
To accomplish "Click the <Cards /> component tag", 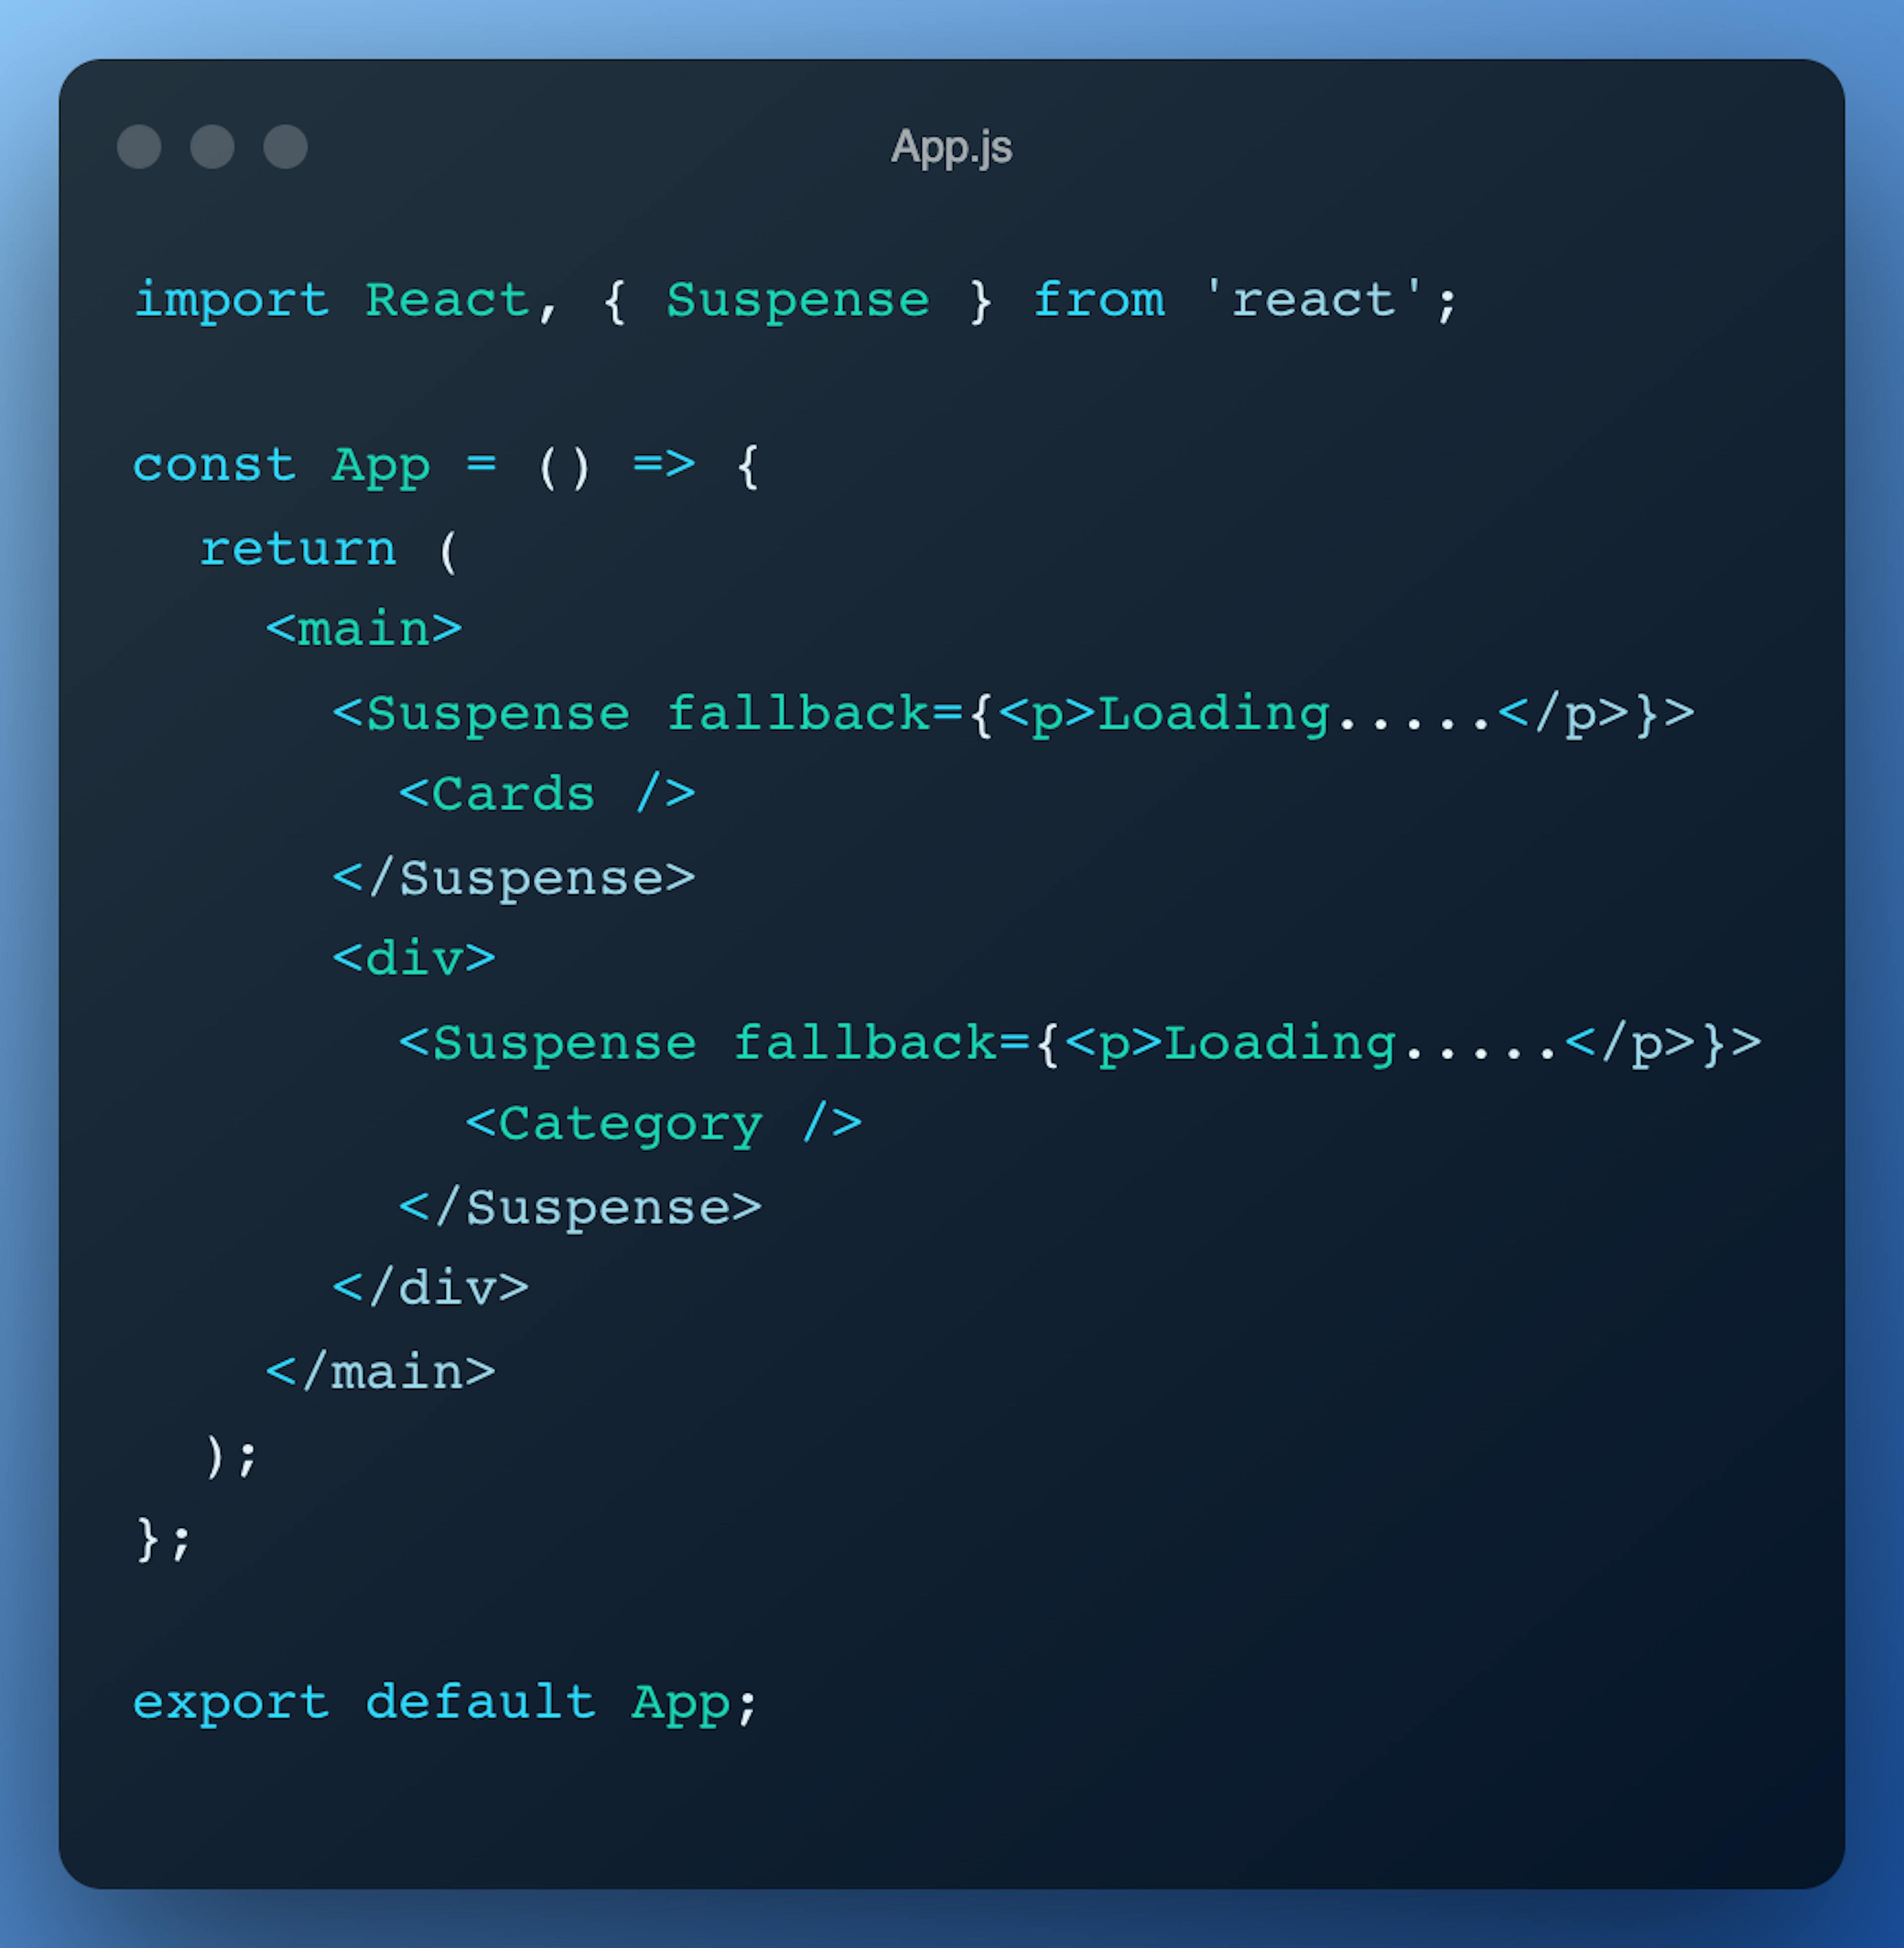I will pyautogui.click(x=547, y=795).
